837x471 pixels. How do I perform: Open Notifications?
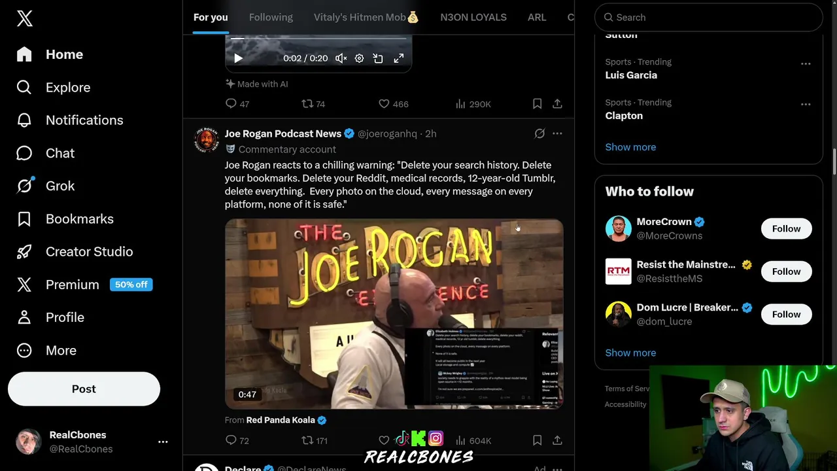click(70, 120)
